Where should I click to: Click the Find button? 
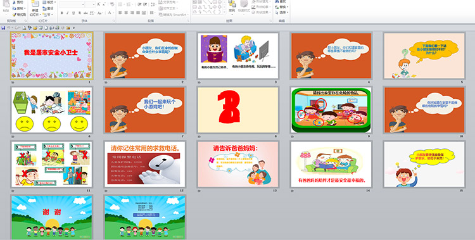281,1
